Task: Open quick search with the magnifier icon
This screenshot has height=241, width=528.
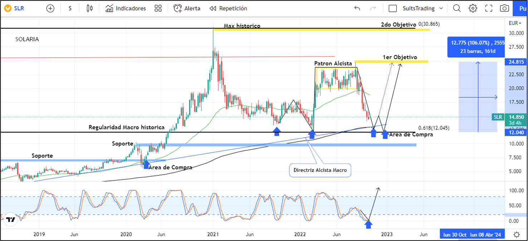Action: 457,8
